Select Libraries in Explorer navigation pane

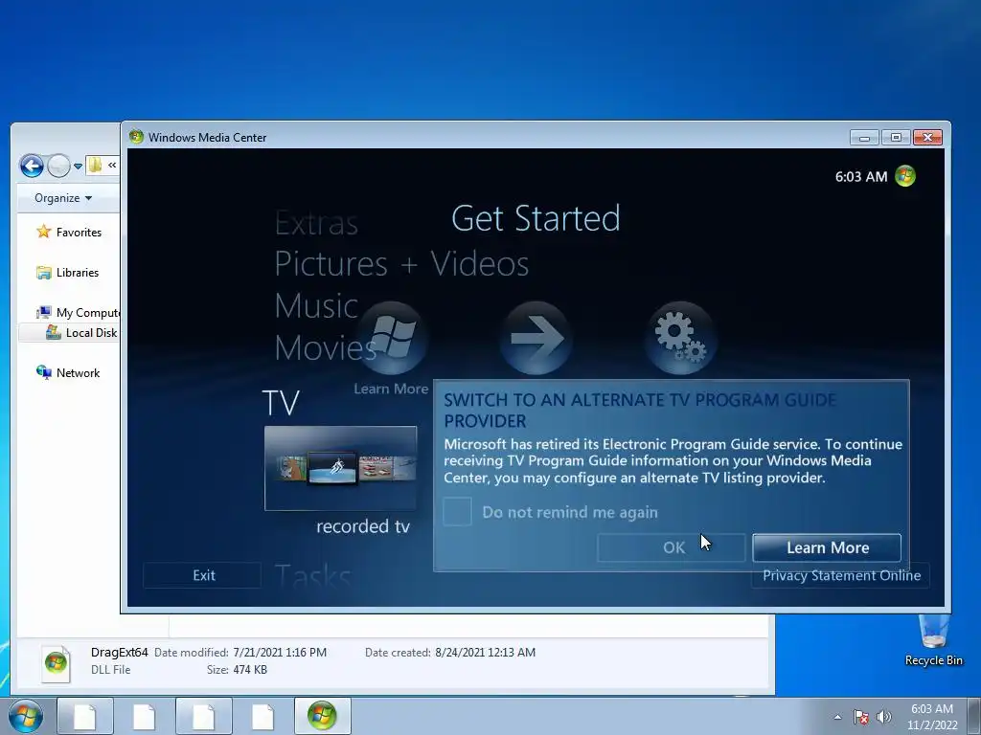(x=68, y=273)
